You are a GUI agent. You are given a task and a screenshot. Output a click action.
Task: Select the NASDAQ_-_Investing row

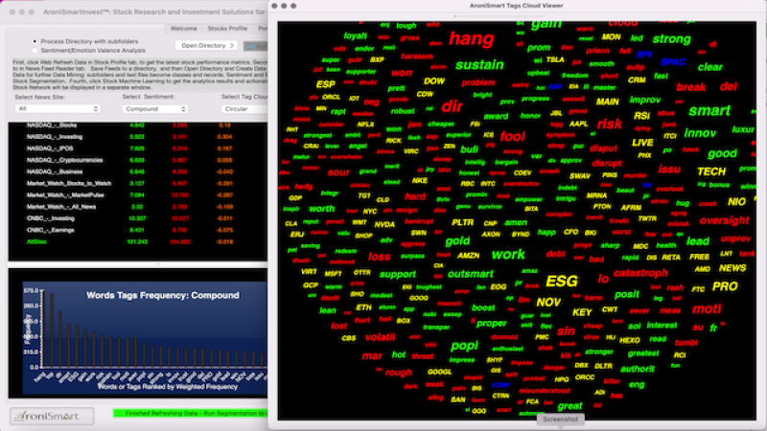click(138, 137)
